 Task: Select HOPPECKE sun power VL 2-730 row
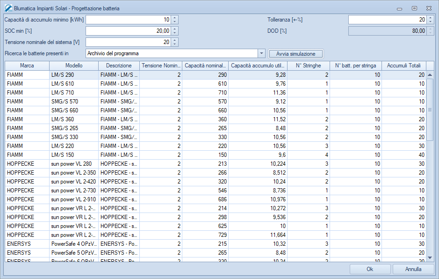[74, 191]
